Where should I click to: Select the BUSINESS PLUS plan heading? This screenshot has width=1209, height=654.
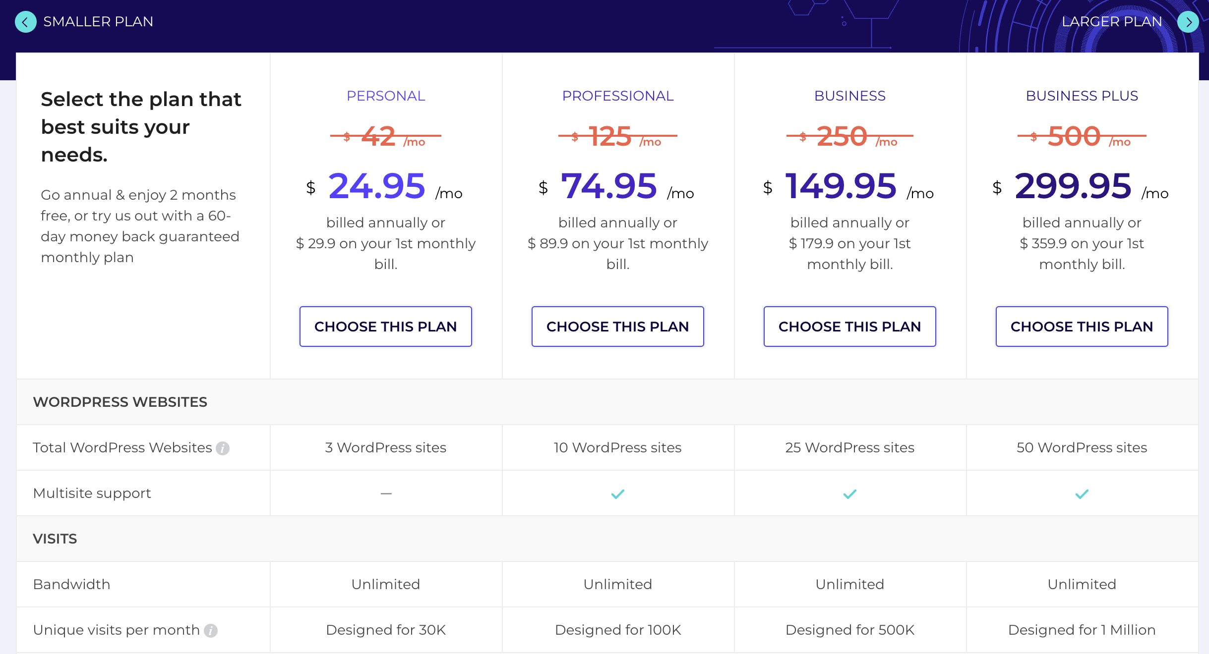point(1082,96)
